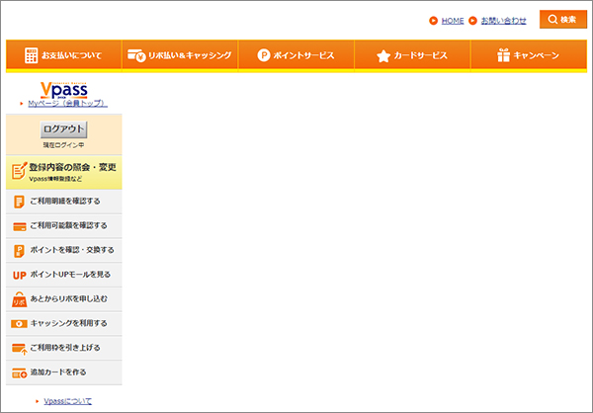Click the リボ bag icon beside あとからリボを申し込む
Screen dimensions: 593x413
pos(20,299)
